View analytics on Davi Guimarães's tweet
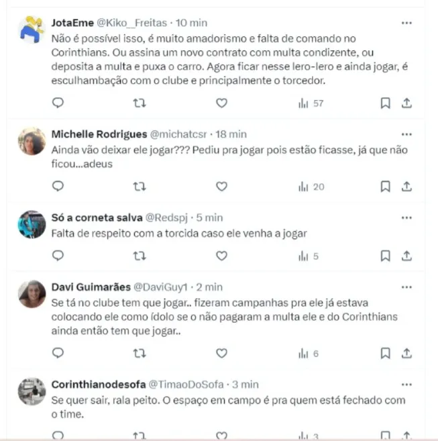 coord(308,353)
